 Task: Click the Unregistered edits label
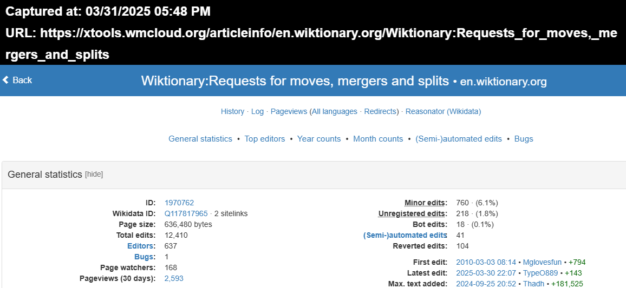(412, 213)
